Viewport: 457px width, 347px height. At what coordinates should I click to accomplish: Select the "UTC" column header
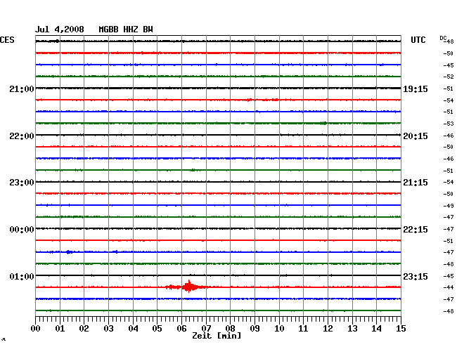pos(418,40)
